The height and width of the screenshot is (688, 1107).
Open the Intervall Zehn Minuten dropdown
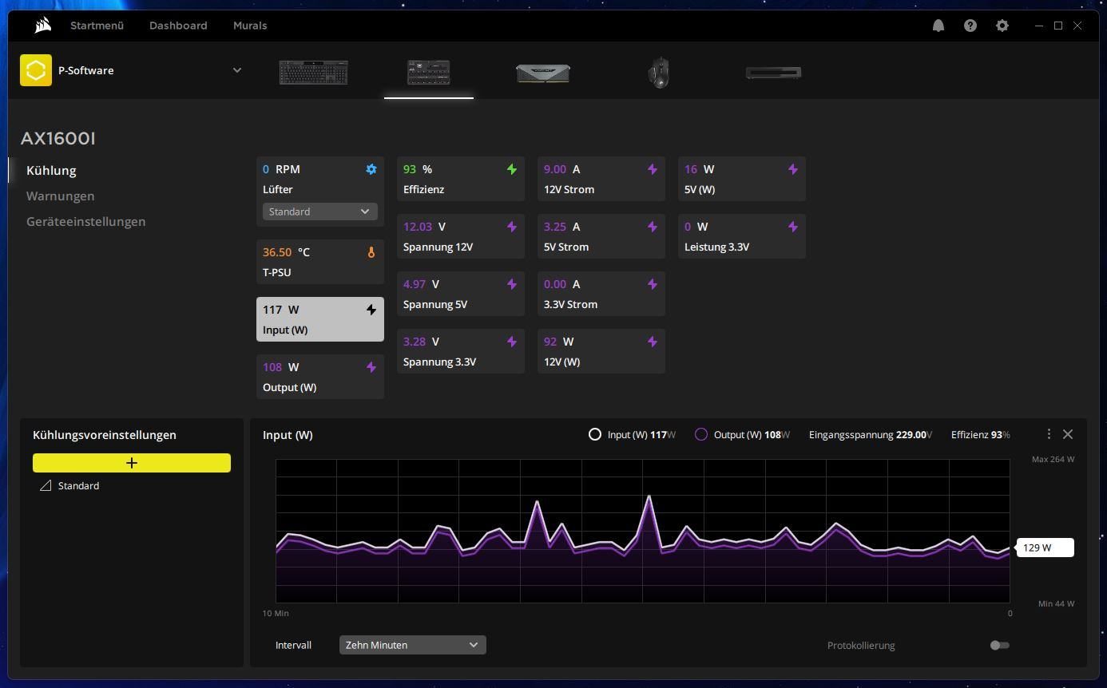pyautogui.click(x=413, y=645)
